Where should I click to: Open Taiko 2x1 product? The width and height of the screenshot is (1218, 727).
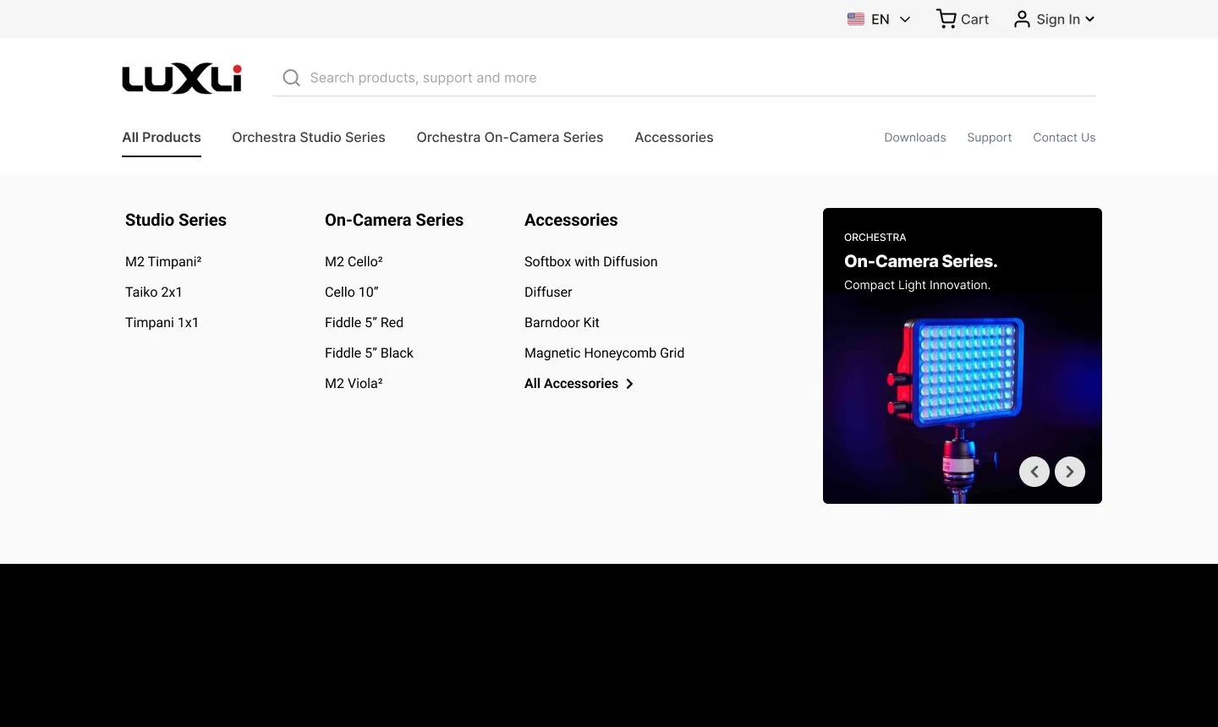coord(154,292)
